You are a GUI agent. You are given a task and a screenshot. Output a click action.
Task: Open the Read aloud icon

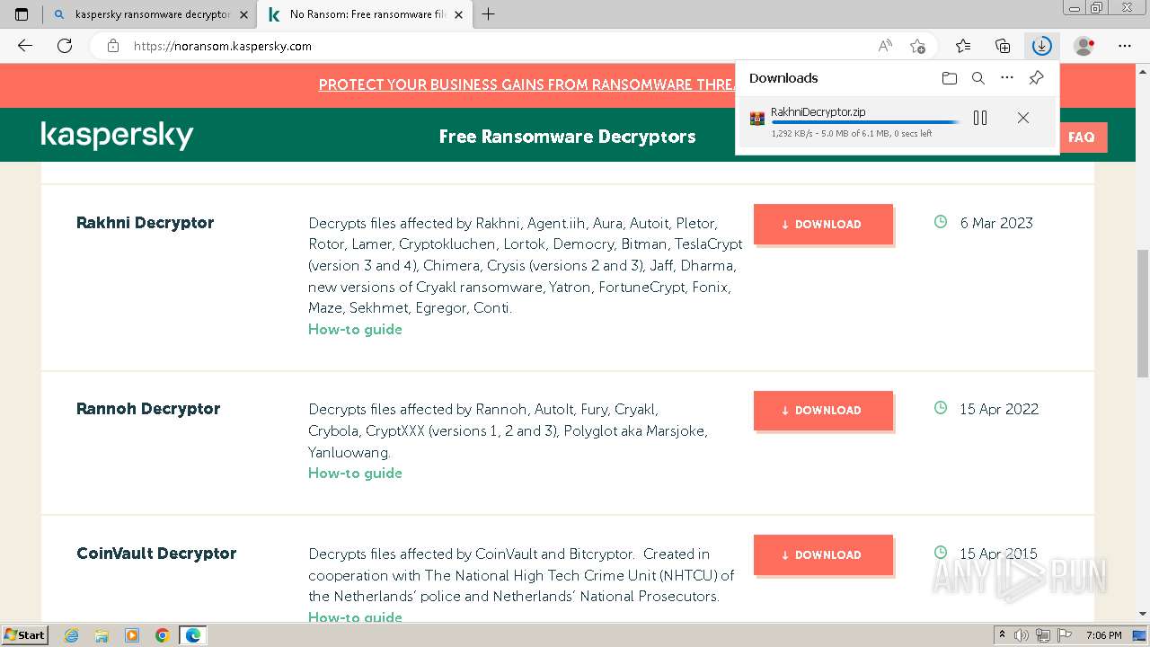pos(885,46)
